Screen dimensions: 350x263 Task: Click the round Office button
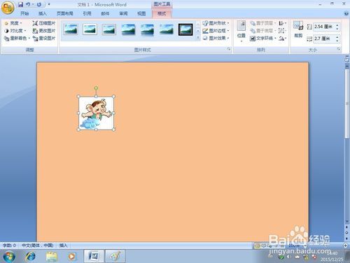pyautogui.click(x=8, y=7)
